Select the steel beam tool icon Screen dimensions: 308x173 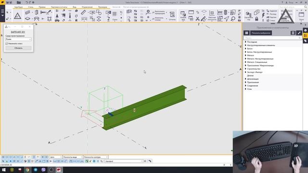[x=27, y=12]
